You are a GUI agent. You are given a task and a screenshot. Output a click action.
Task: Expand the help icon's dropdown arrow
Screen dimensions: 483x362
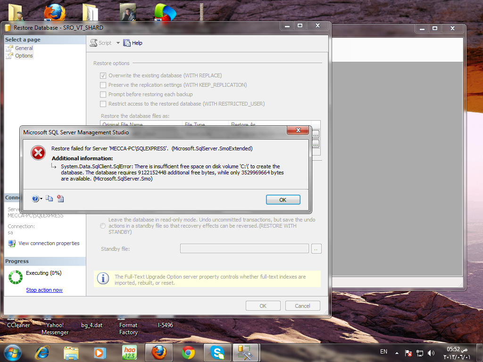click(x=42, y=199)
